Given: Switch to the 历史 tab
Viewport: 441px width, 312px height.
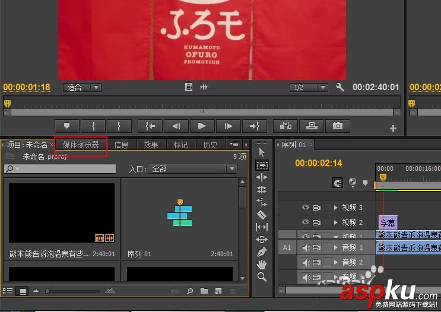Looking at the screenshot, I should pos(210,145).
